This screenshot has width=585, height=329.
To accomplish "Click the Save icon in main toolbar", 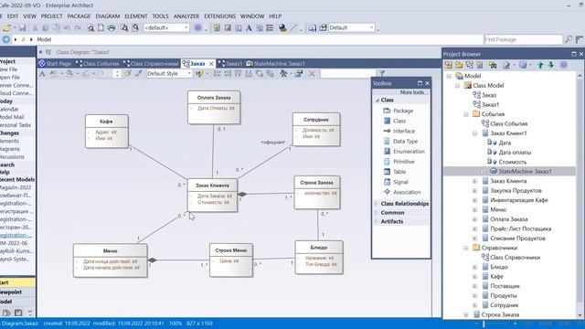I will click(x=22, y=28).
